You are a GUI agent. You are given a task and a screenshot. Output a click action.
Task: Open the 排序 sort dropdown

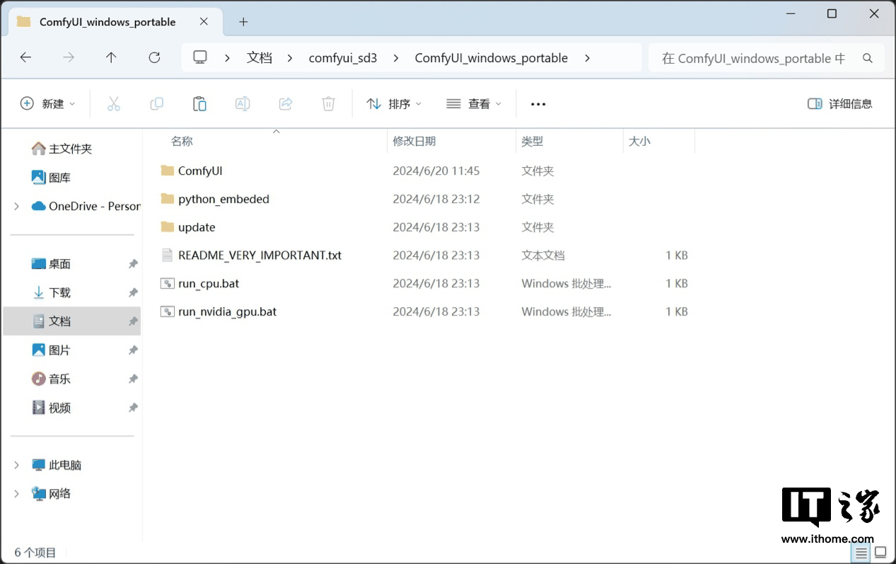point(394,103)
